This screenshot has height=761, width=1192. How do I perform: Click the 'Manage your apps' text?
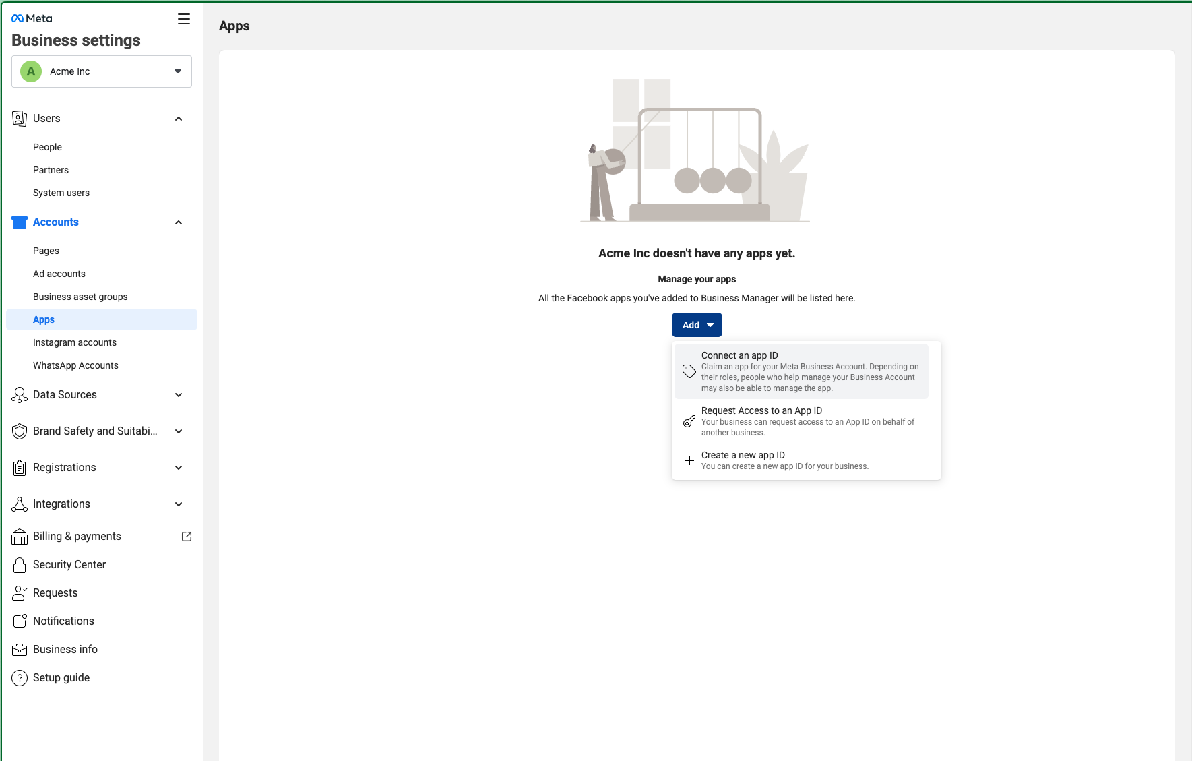pyautogui.click(x=697, y=279)
